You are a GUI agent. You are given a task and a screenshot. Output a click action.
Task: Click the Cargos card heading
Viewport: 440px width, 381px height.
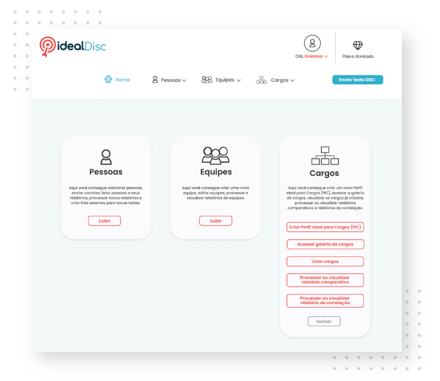pyautogui.click(x=324, y=173)
